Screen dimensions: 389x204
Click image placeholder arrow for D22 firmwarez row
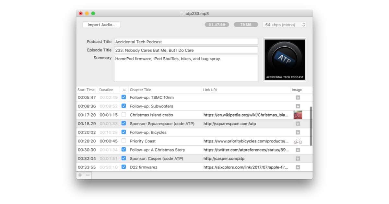tap(298, 167)
